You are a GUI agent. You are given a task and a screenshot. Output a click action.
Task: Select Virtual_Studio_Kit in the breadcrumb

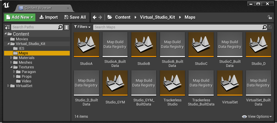pos(157,17)
